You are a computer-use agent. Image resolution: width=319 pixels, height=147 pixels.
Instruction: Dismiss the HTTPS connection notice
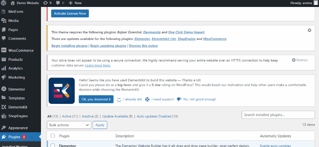coord(300,60)
